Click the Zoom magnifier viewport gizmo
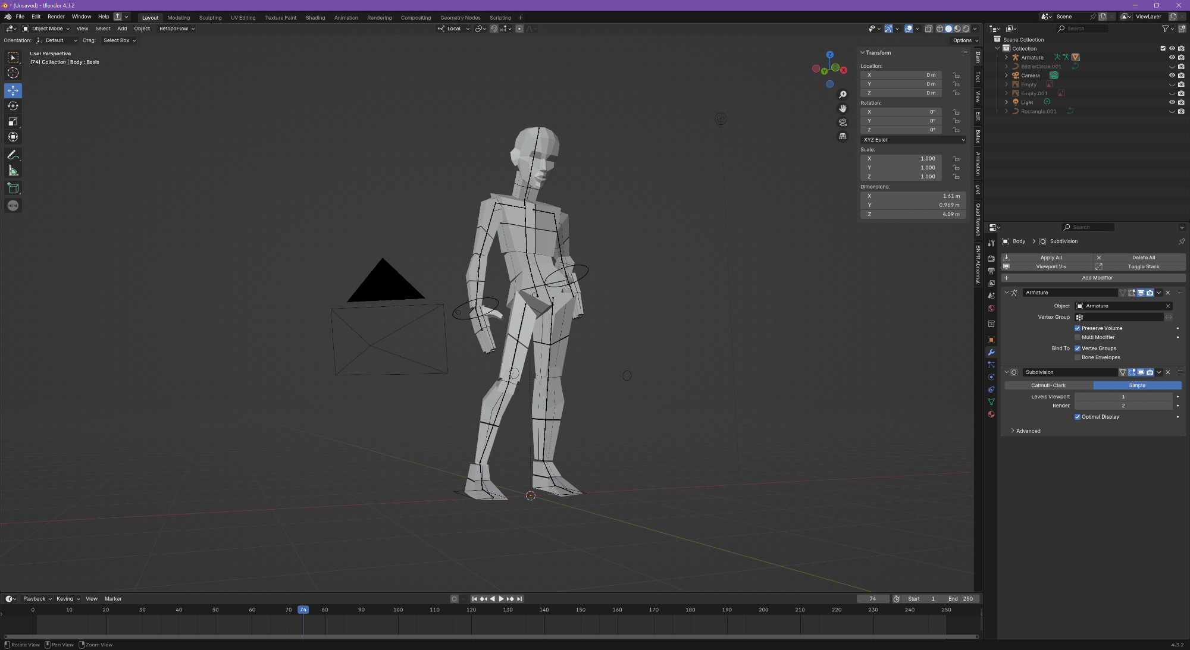Image resolution: width=1190 pixels, height=650 pixels. click(843, 95)
